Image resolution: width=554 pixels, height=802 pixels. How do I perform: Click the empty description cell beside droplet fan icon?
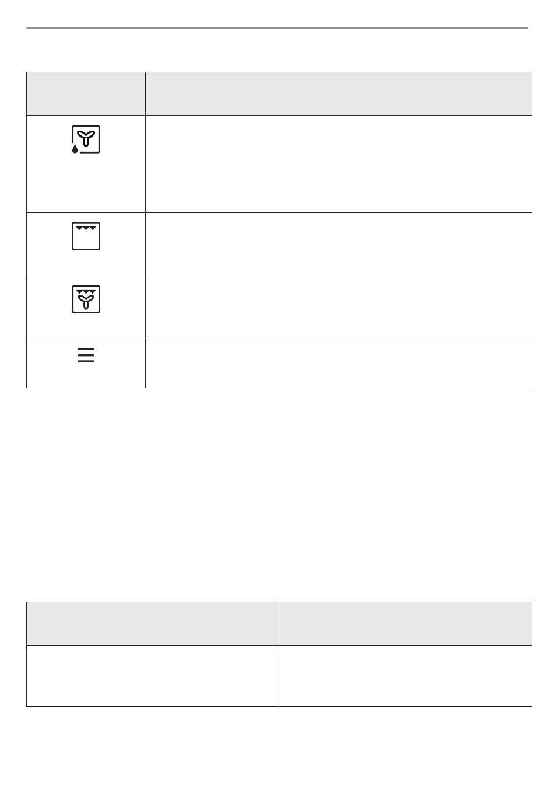pyautogui.click(x=339, y=164)
